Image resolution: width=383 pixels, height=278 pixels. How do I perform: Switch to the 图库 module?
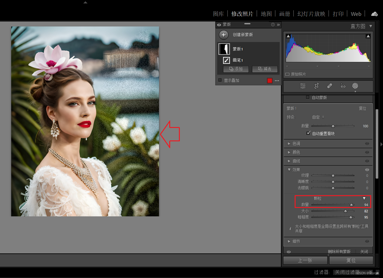click(218, 14)
